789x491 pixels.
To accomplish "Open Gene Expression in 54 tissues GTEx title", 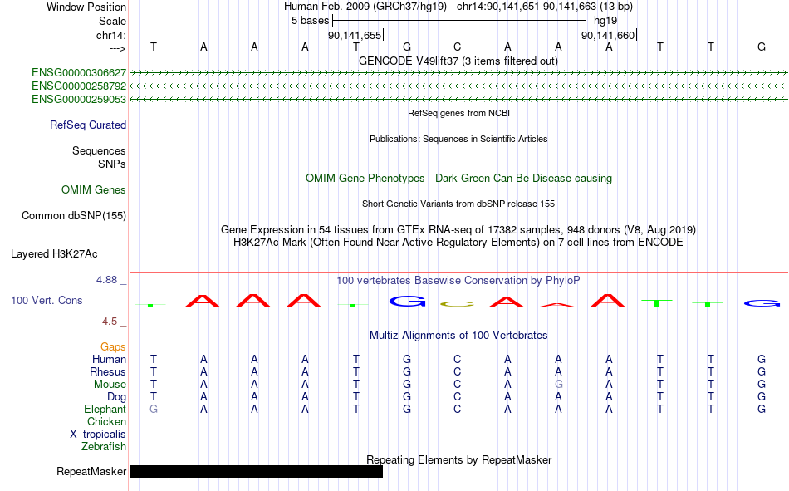I will (x=458, y=229).
